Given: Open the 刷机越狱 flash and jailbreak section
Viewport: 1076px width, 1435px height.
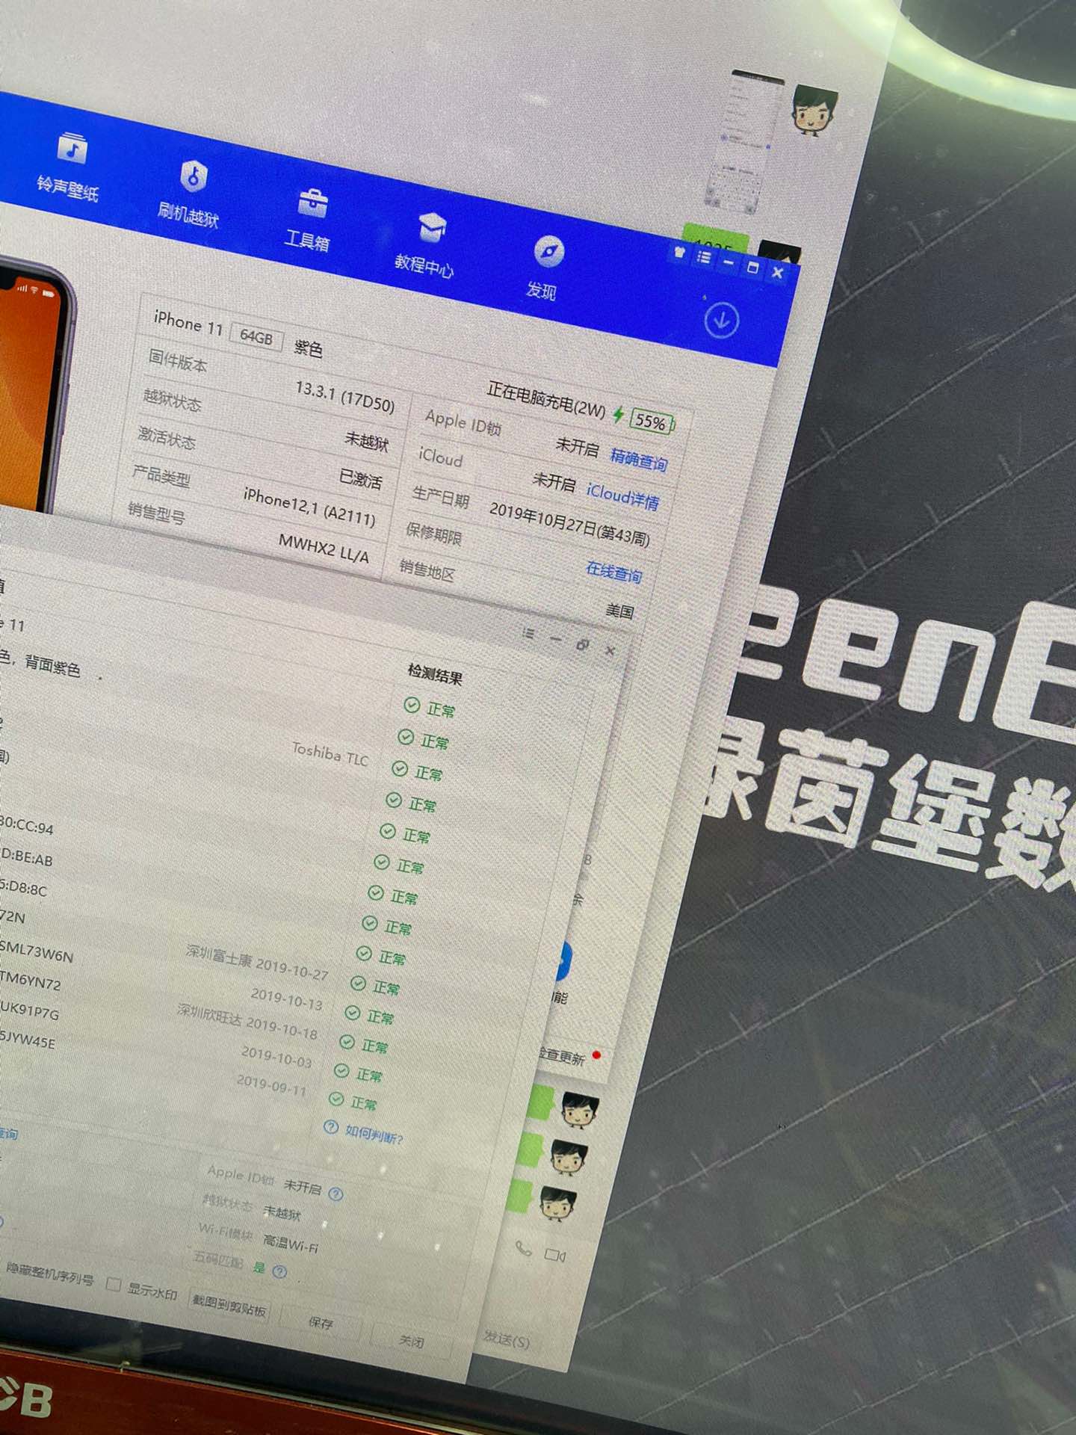Looking at the screenshot, I should (189, 195).
